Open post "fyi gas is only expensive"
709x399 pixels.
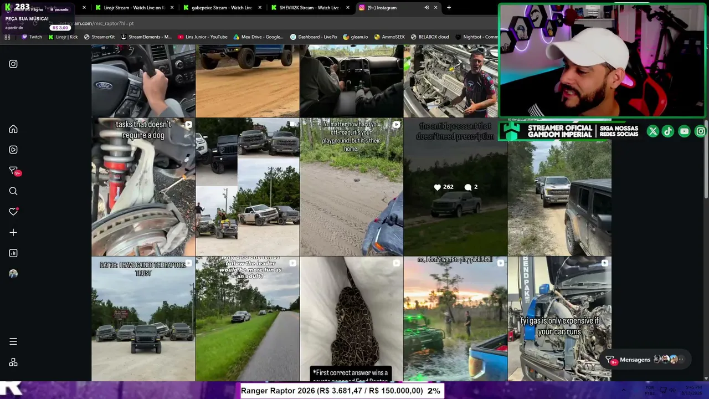point(559,319)
